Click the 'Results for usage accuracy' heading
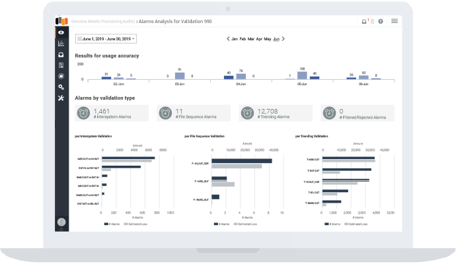456x264 pixels. [x=106, y=55]
